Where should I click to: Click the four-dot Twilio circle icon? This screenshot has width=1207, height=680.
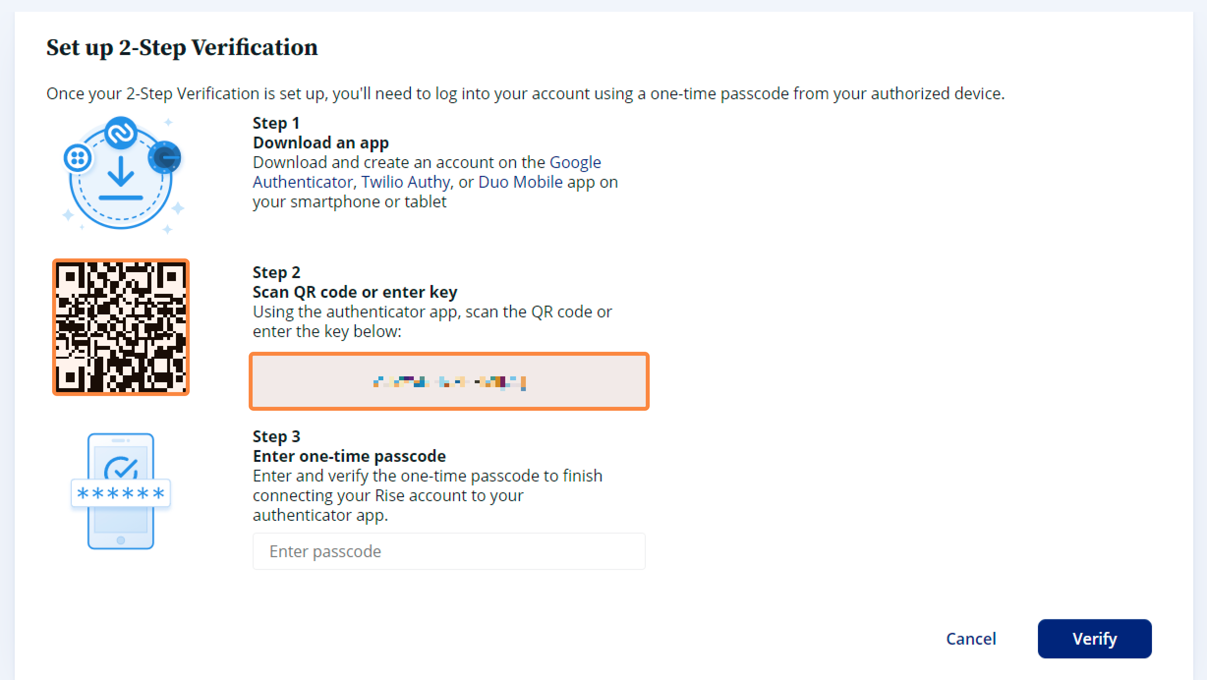[x=78, y=158]
